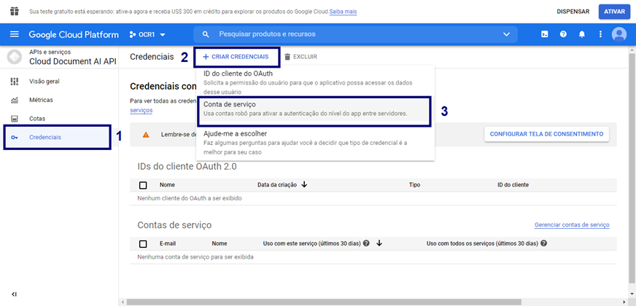Click the 'Pesquisar produtos e recursos' search field
The width and height of the screenshot is (636, 306).
355,34
